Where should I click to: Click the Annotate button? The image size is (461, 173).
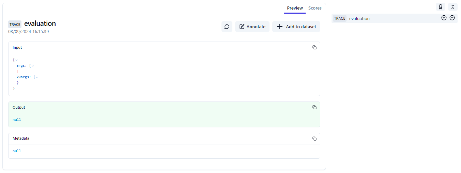pos(252,27)
